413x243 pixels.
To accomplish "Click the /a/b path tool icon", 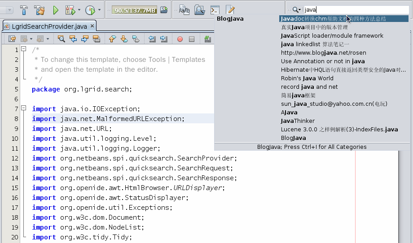I will 184,10.
